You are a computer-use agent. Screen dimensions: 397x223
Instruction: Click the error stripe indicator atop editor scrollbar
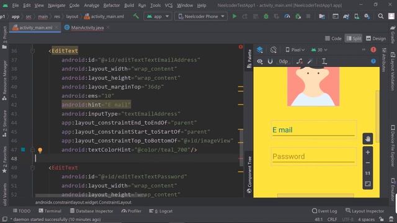click(x=241, y=47)
